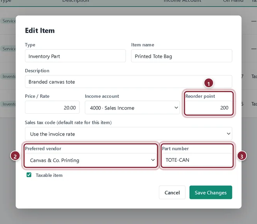The height and width of the screenshot is (224, 257).
Task: Save Changes to the item
Action: [x=211, y=192]
